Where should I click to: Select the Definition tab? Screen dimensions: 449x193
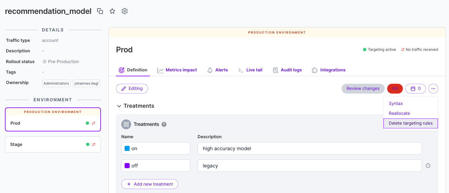point(133,70)
